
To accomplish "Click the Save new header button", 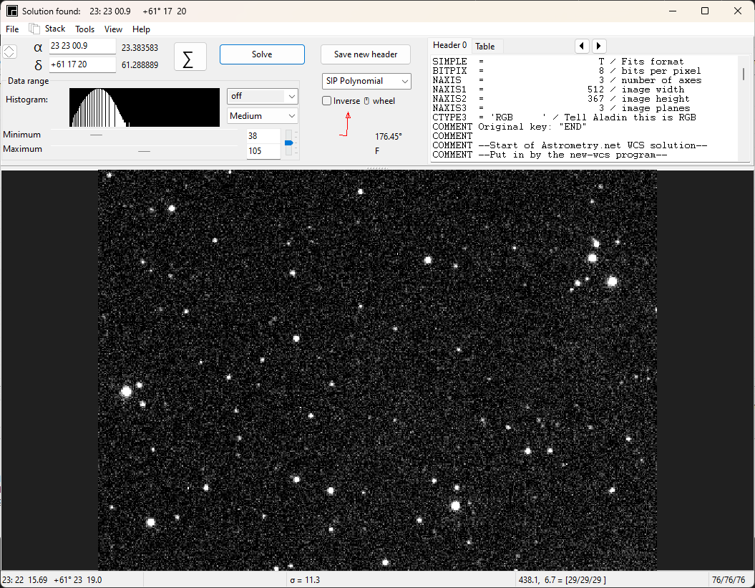I will pyautogui.click(x=365, y=54).
